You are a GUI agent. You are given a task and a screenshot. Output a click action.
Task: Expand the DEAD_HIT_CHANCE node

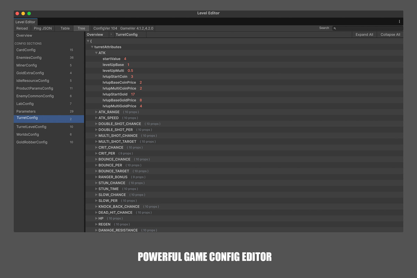(97, 212)
